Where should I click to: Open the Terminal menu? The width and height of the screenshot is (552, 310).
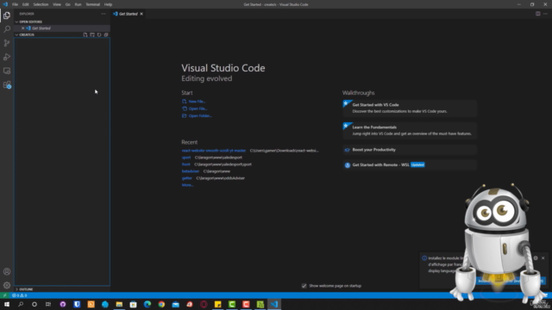[92, 4]
